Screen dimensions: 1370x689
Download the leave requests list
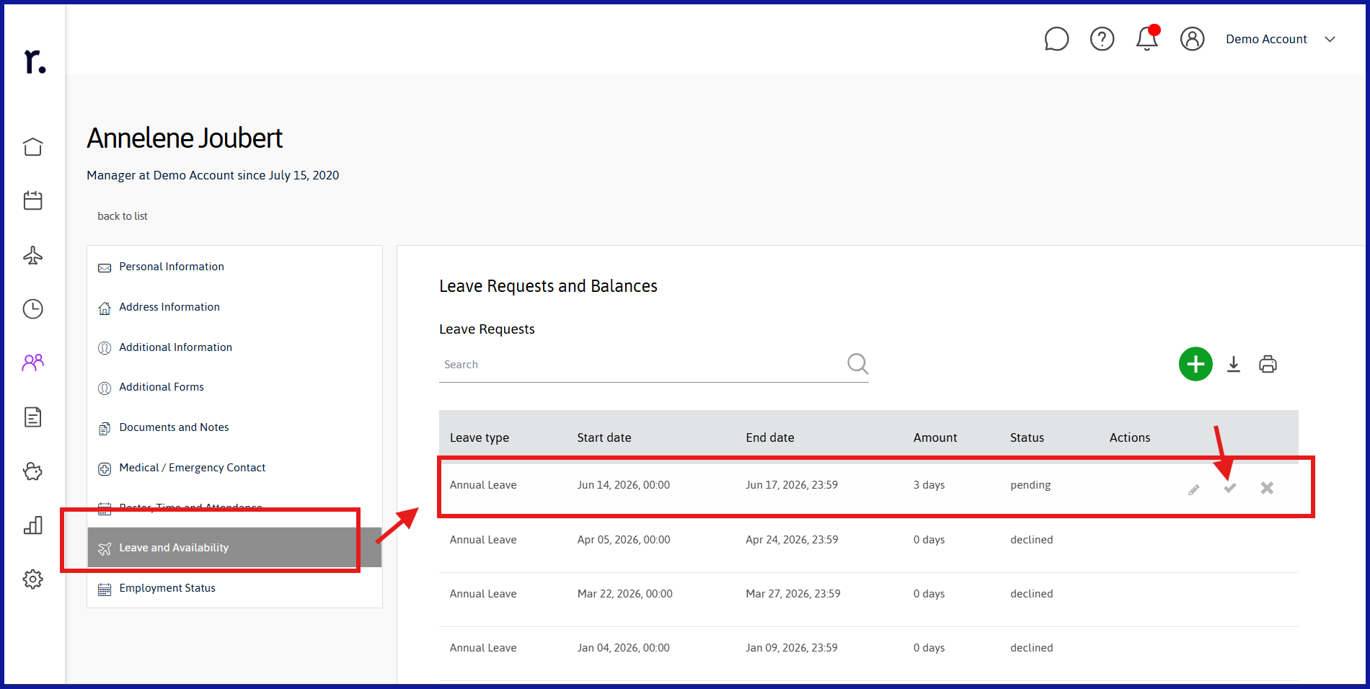coord(1234,364)
